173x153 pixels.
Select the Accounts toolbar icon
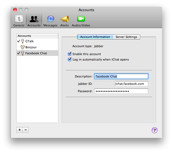point(34,21)
